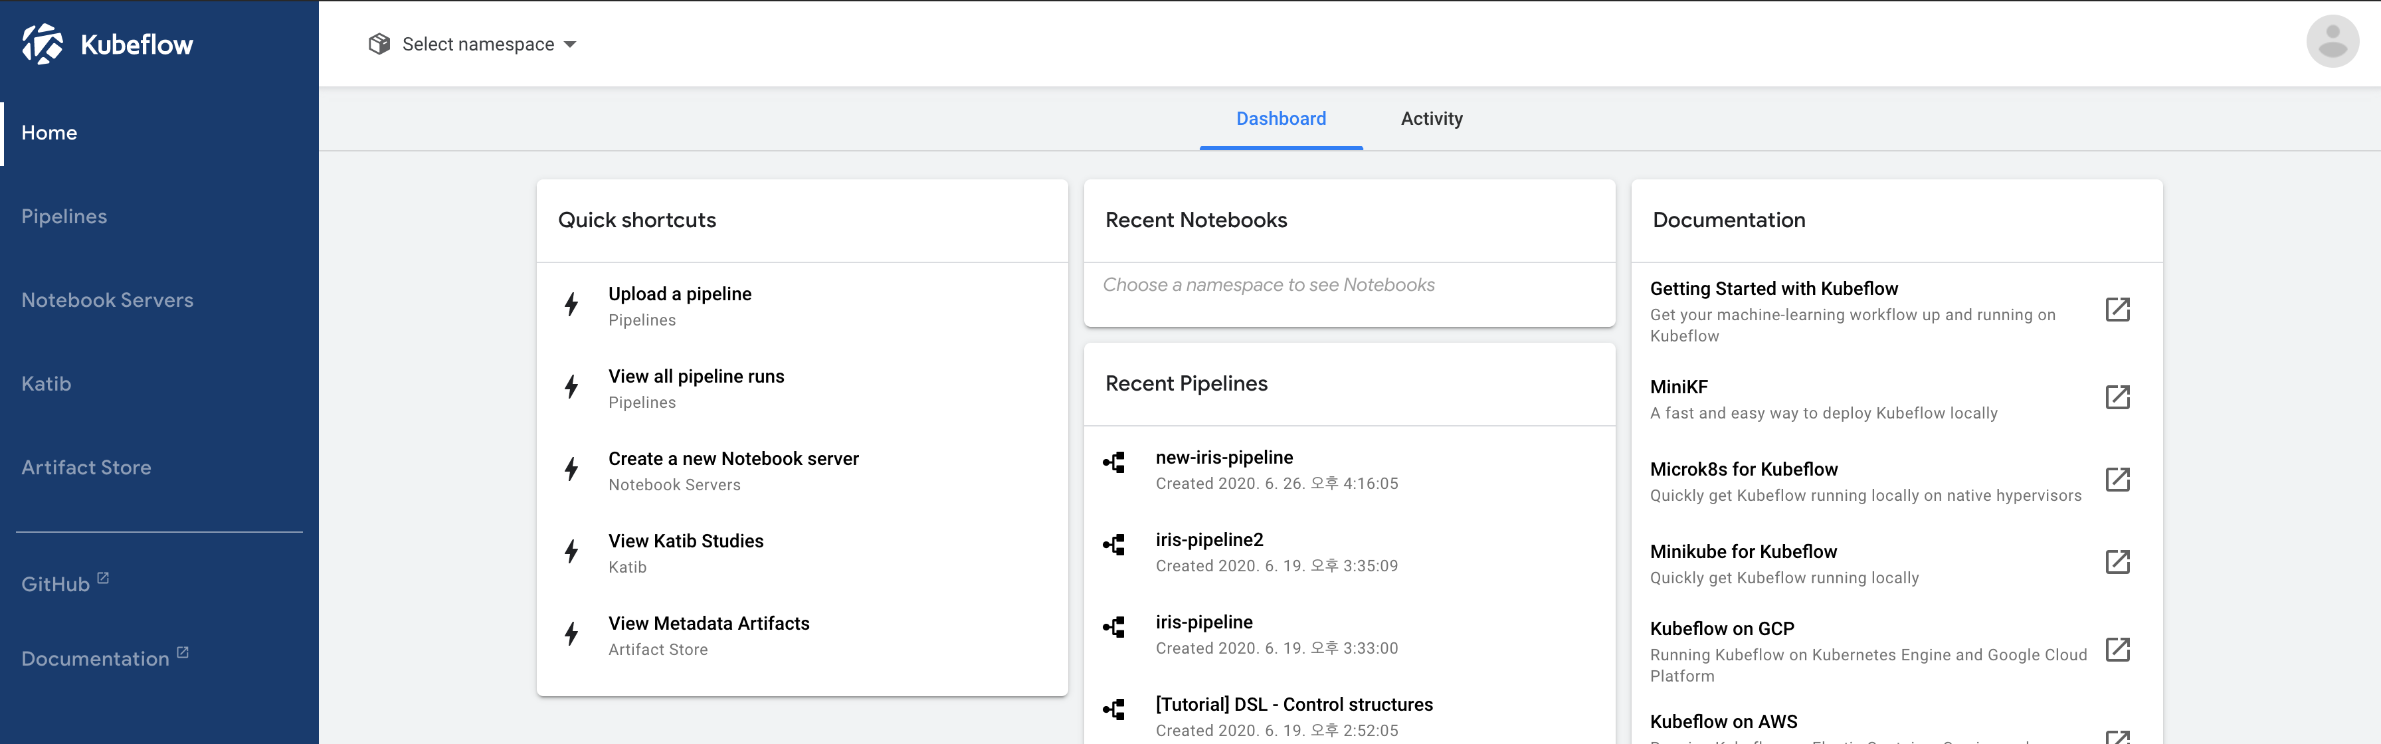
Task: Click the lightning icon for View Katib Studies
Action: click(x=572, y=551)
